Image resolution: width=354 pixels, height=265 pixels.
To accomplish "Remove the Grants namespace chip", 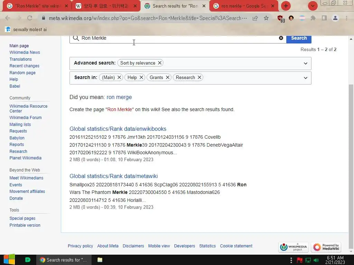I will [x=168, y=77].
